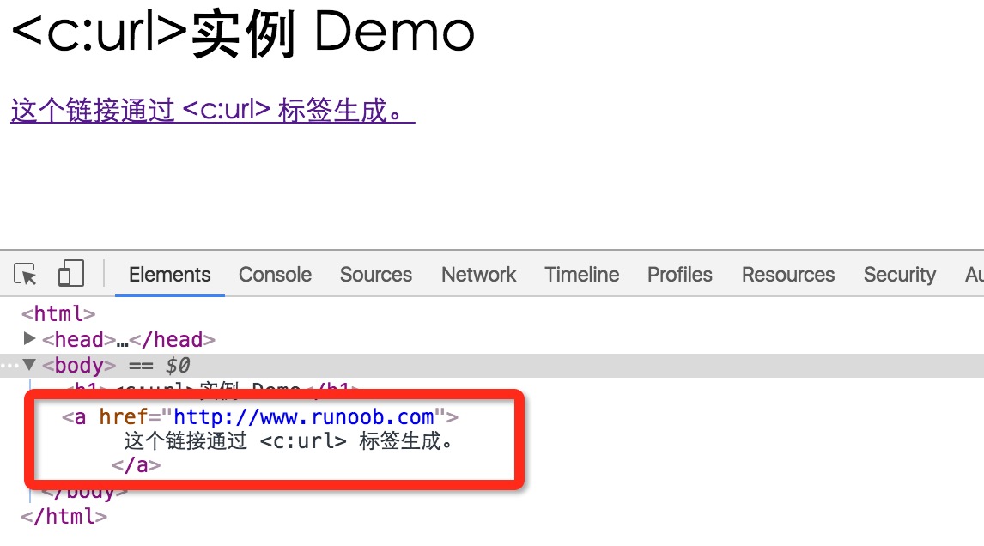Click the underlined c:url generated page link
984x546 pixels.
tap(212, 111)
